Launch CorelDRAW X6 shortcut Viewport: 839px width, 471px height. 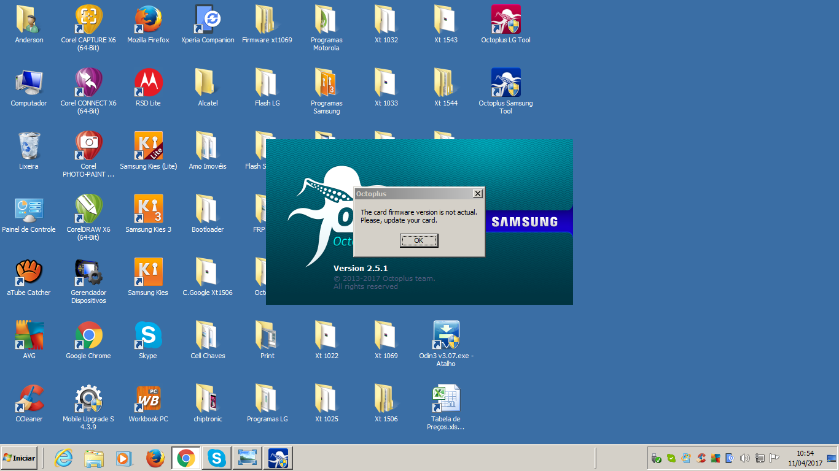(x=88, y=218)
